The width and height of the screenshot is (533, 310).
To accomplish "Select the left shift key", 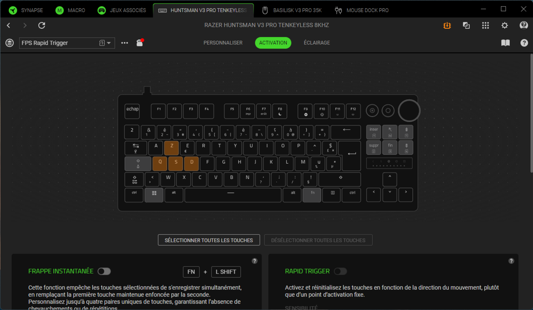I will (135, 179).
